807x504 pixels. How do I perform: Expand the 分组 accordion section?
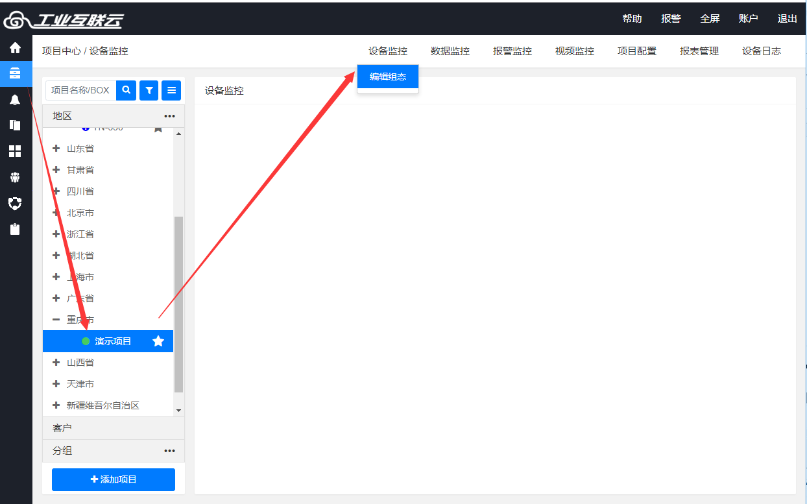(x=114, y=451)
